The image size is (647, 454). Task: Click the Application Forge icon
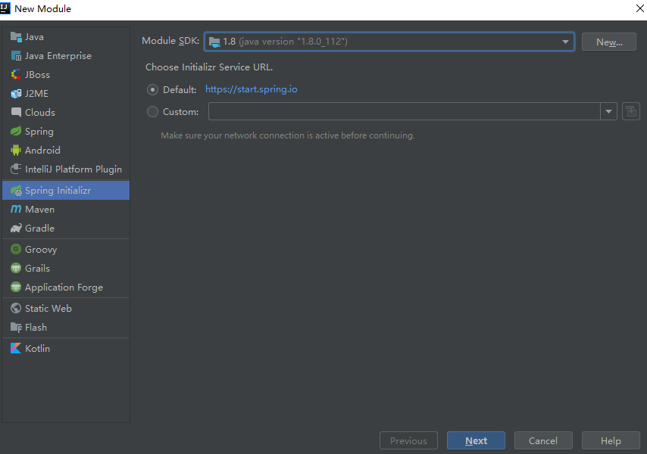pos(16,287)
